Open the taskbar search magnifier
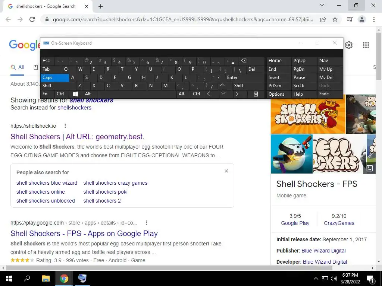This screenshot has width=382, height=286. [x=27, y=279]
